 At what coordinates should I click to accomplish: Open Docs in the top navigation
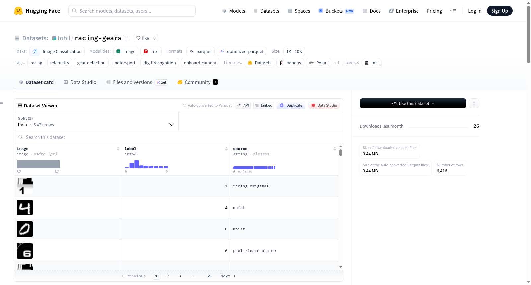[372, 11]
